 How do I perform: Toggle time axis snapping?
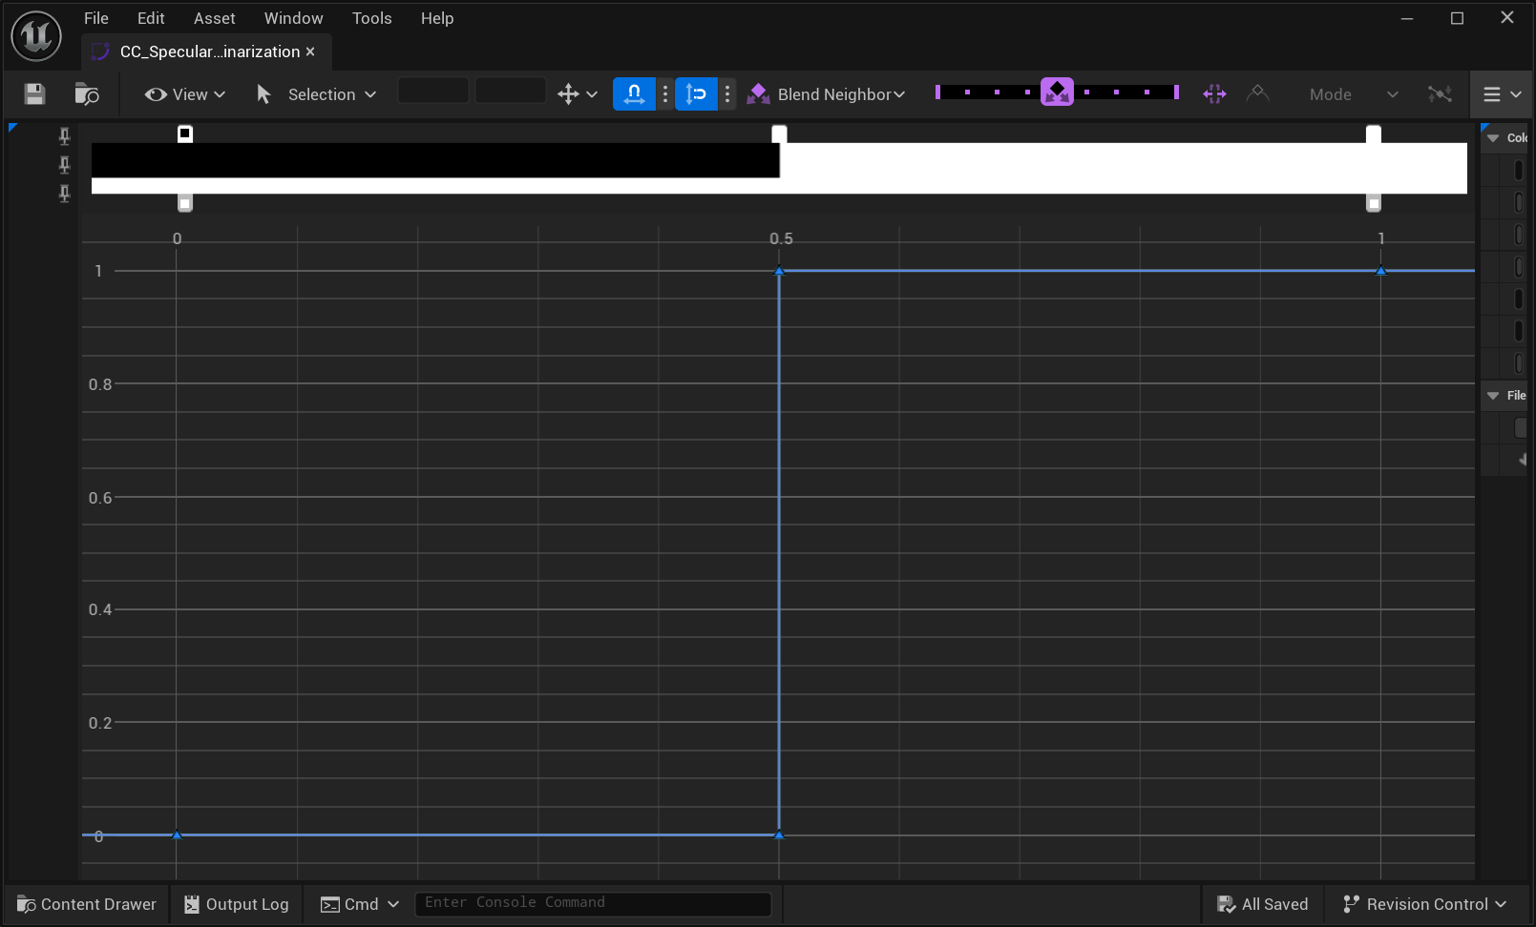coord(634,93)
